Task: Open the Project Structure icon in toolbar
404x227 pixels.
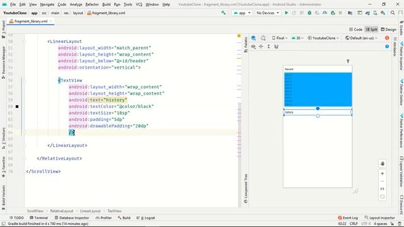Action: [x=350, y=13]
